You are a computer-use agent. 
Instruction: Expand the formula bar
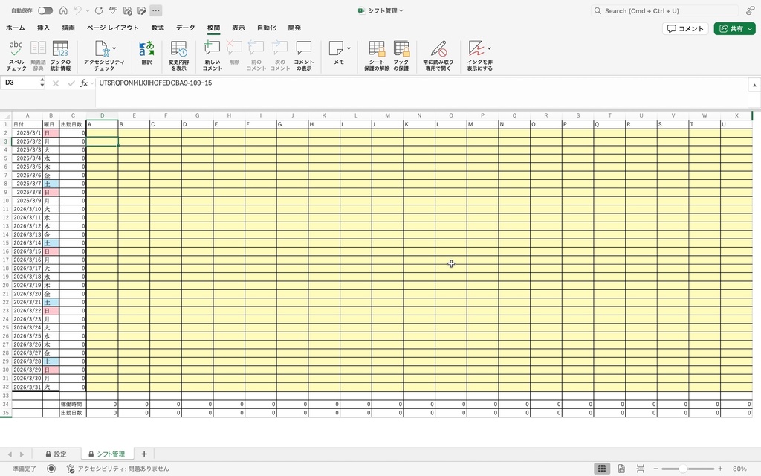pos(754,85)
